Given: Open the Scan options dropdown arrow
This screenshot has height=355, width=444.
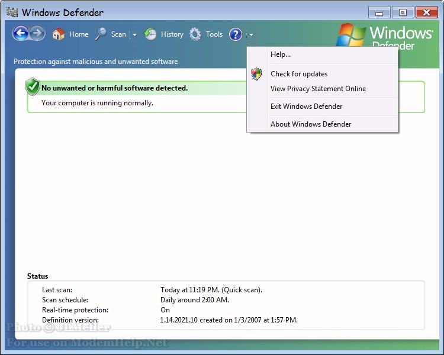Looking at the screenshot, I should click(134, 34).
